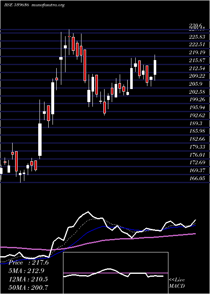Click the '50MA : 200.7' readout
210x294 pixels.
pos(29,287)
